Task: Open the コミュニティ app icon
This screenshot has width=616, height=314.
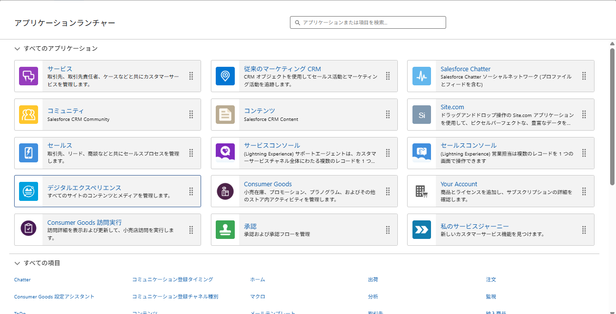Action: pos(28,115)
